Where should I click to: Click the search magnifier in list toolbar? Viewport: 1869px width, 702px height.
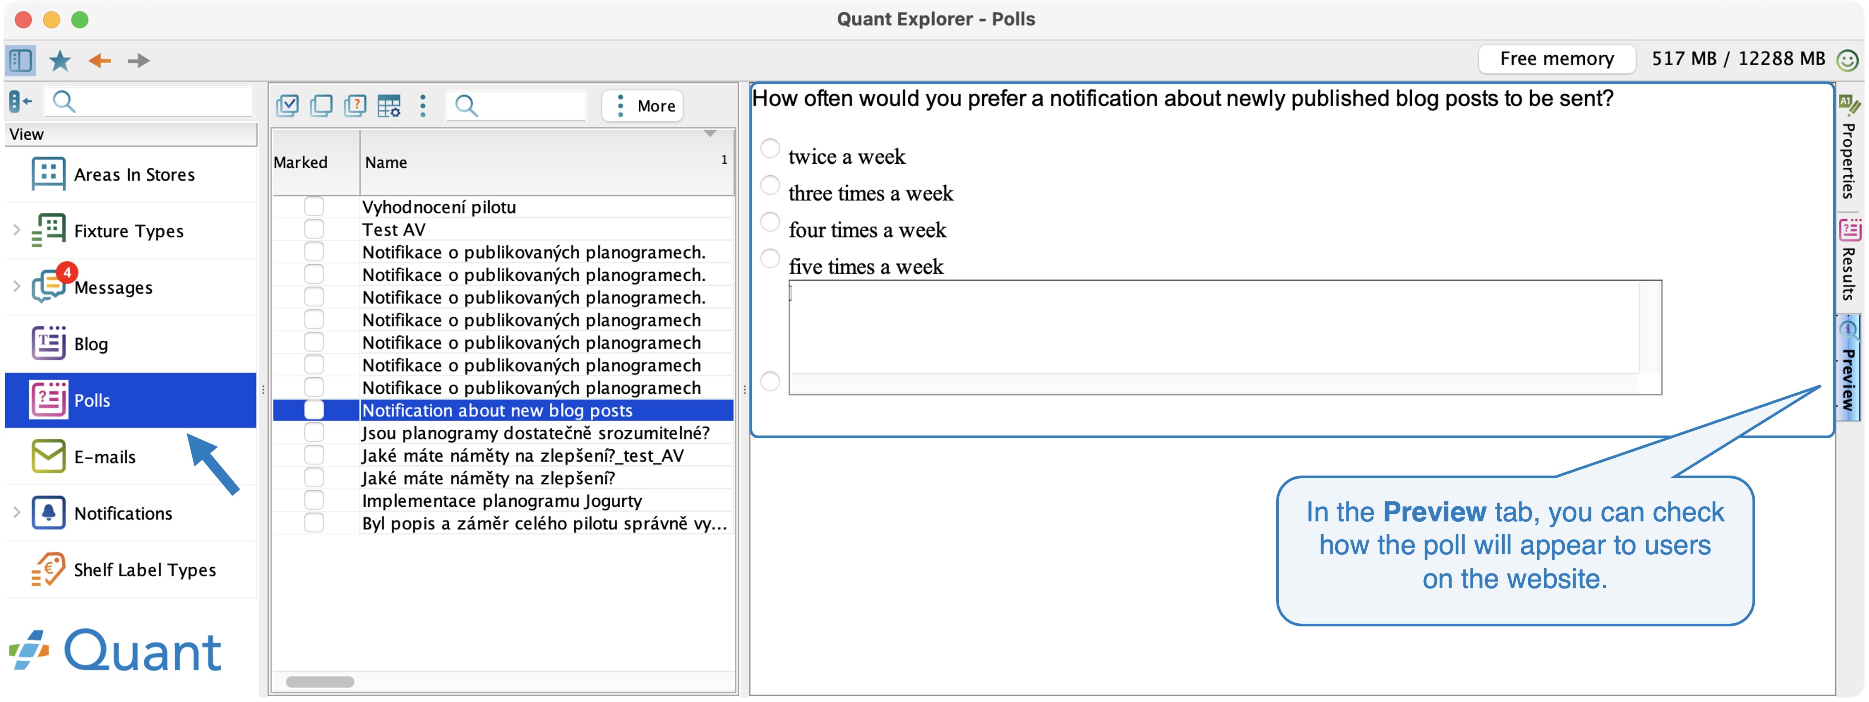pos(467,106)
